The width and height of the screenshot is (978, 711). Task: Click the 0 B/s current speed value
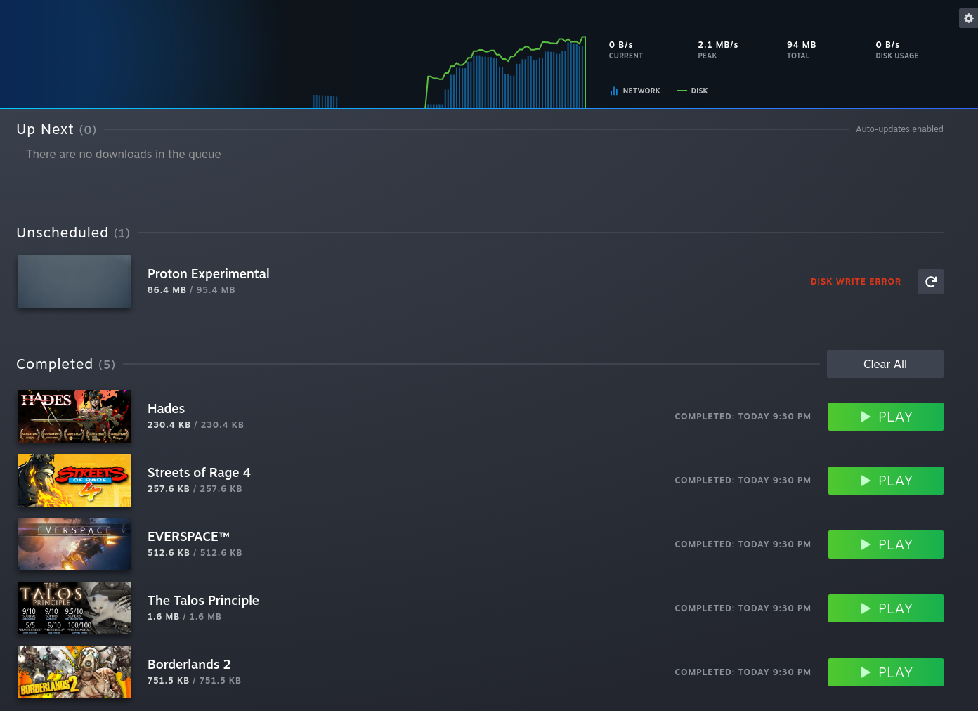point(621,44)
